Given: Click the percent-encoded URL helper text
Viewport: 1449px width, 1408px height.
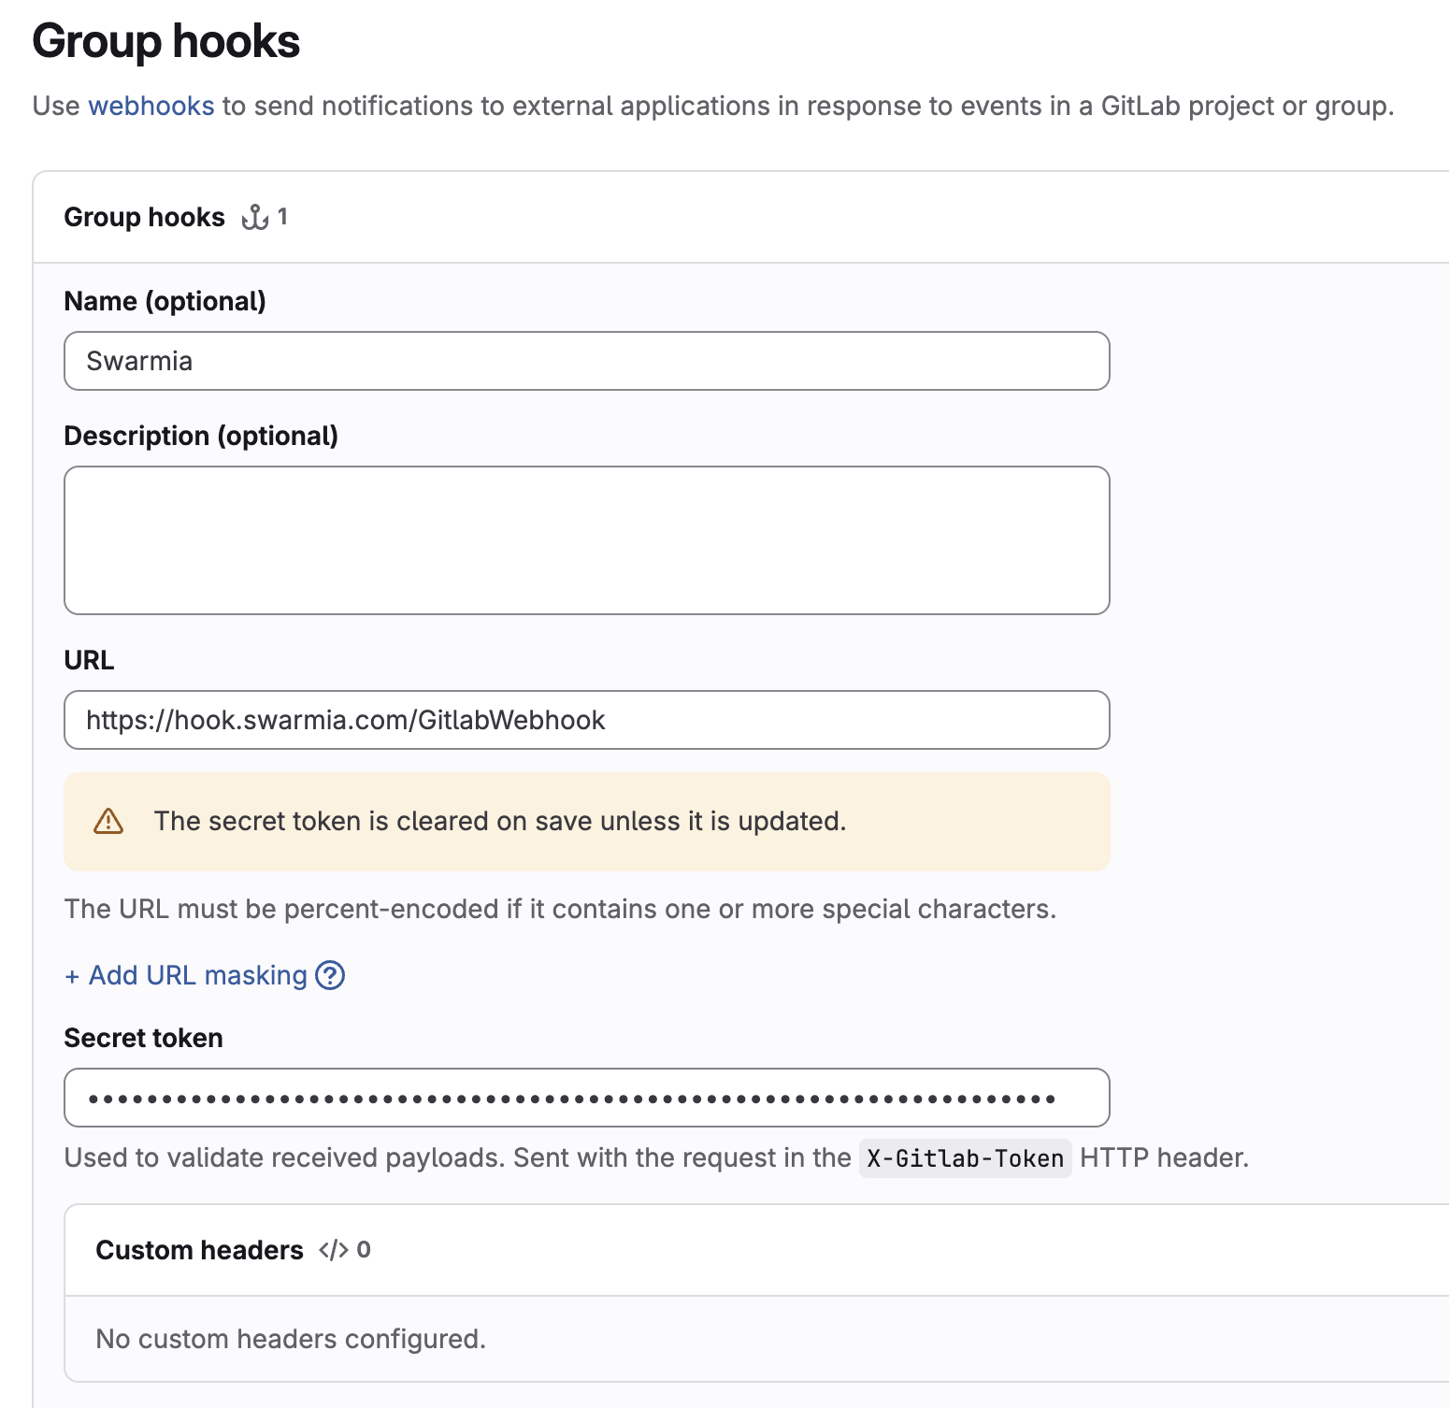Looking at the screenshot, I should point(560,909).
